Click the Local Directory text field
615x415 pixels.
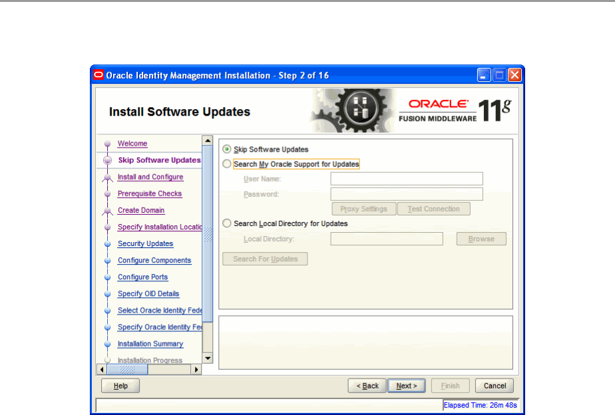point(387,239)
